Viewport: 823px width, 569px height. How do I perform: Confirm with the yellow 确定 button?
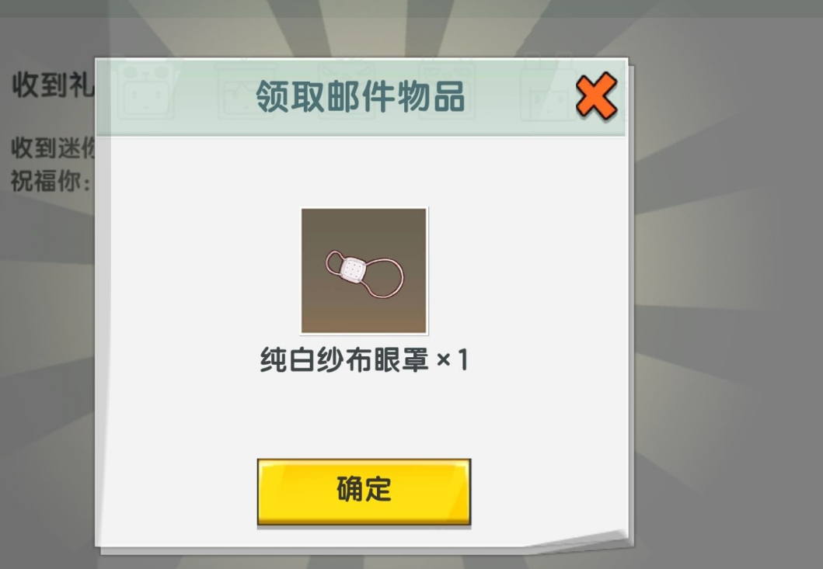point(364,491)
